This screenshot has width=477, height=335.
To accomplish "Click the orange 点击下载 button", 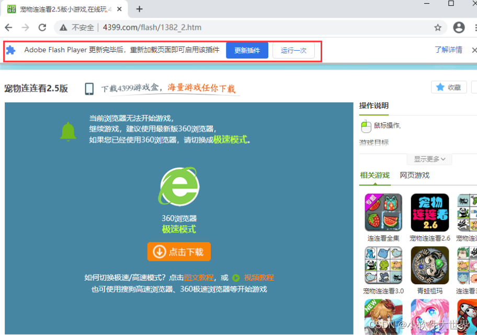I will pyautogui.click(x=179, y=252).
